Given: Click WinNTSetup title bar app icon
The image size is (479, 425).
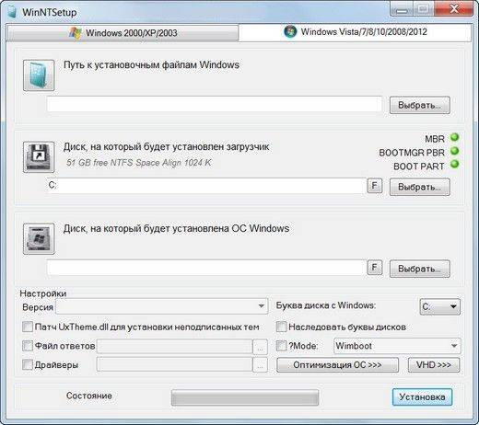Looking at the screenshot, I should (x=12, y=12).
